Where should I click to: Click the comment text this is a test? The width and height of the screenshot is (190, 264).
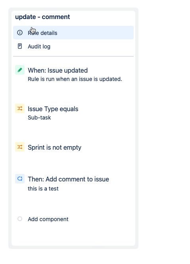(43, 189)
